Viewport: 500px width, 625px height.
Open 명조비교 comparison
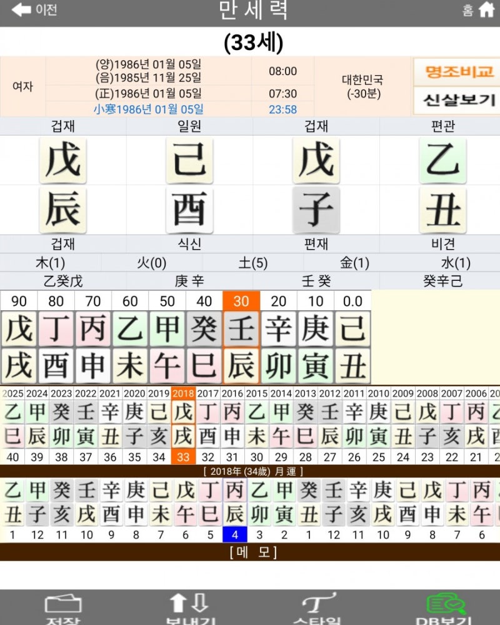coord(457,72)
